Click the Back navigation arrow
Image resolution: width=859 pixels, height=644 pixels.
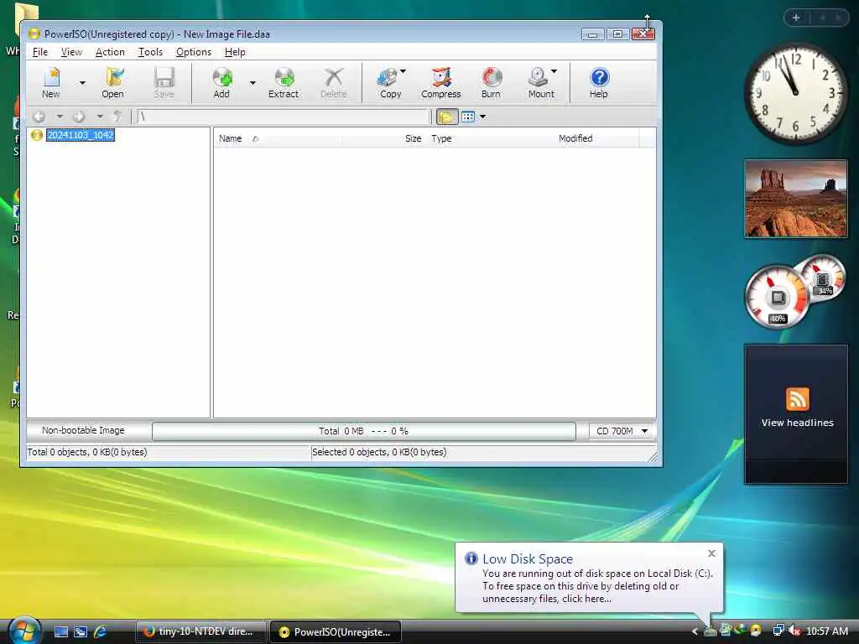coord(39,117)
